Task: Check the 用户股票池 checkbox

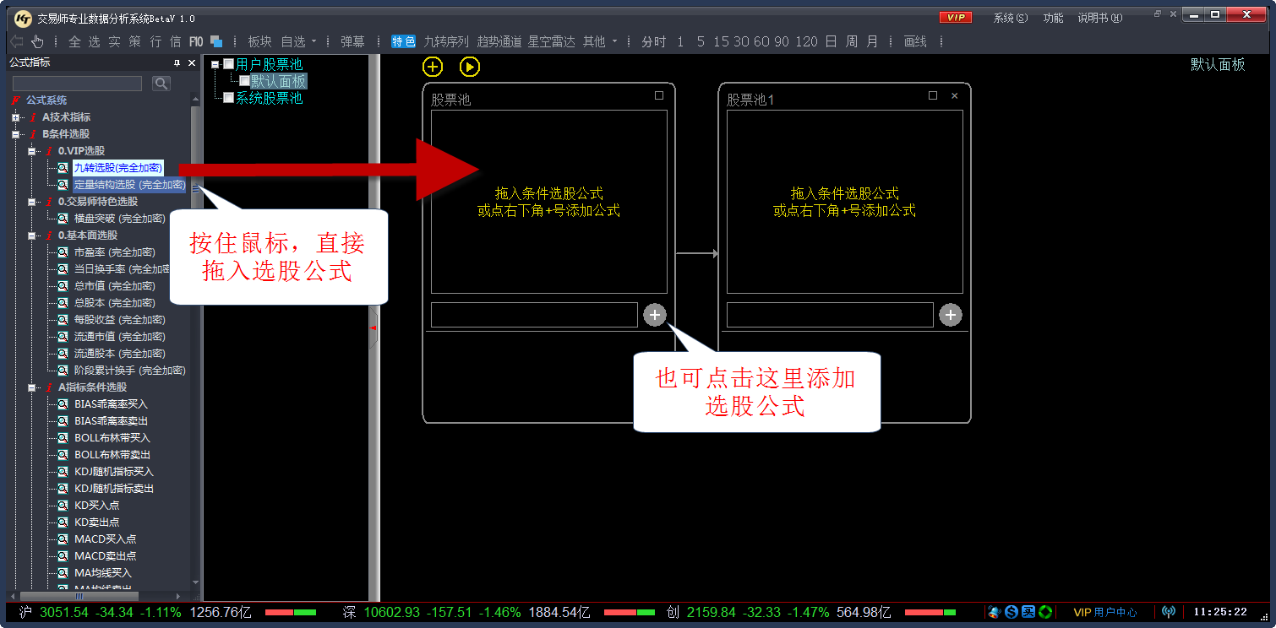Action: (x=227, y=63)
